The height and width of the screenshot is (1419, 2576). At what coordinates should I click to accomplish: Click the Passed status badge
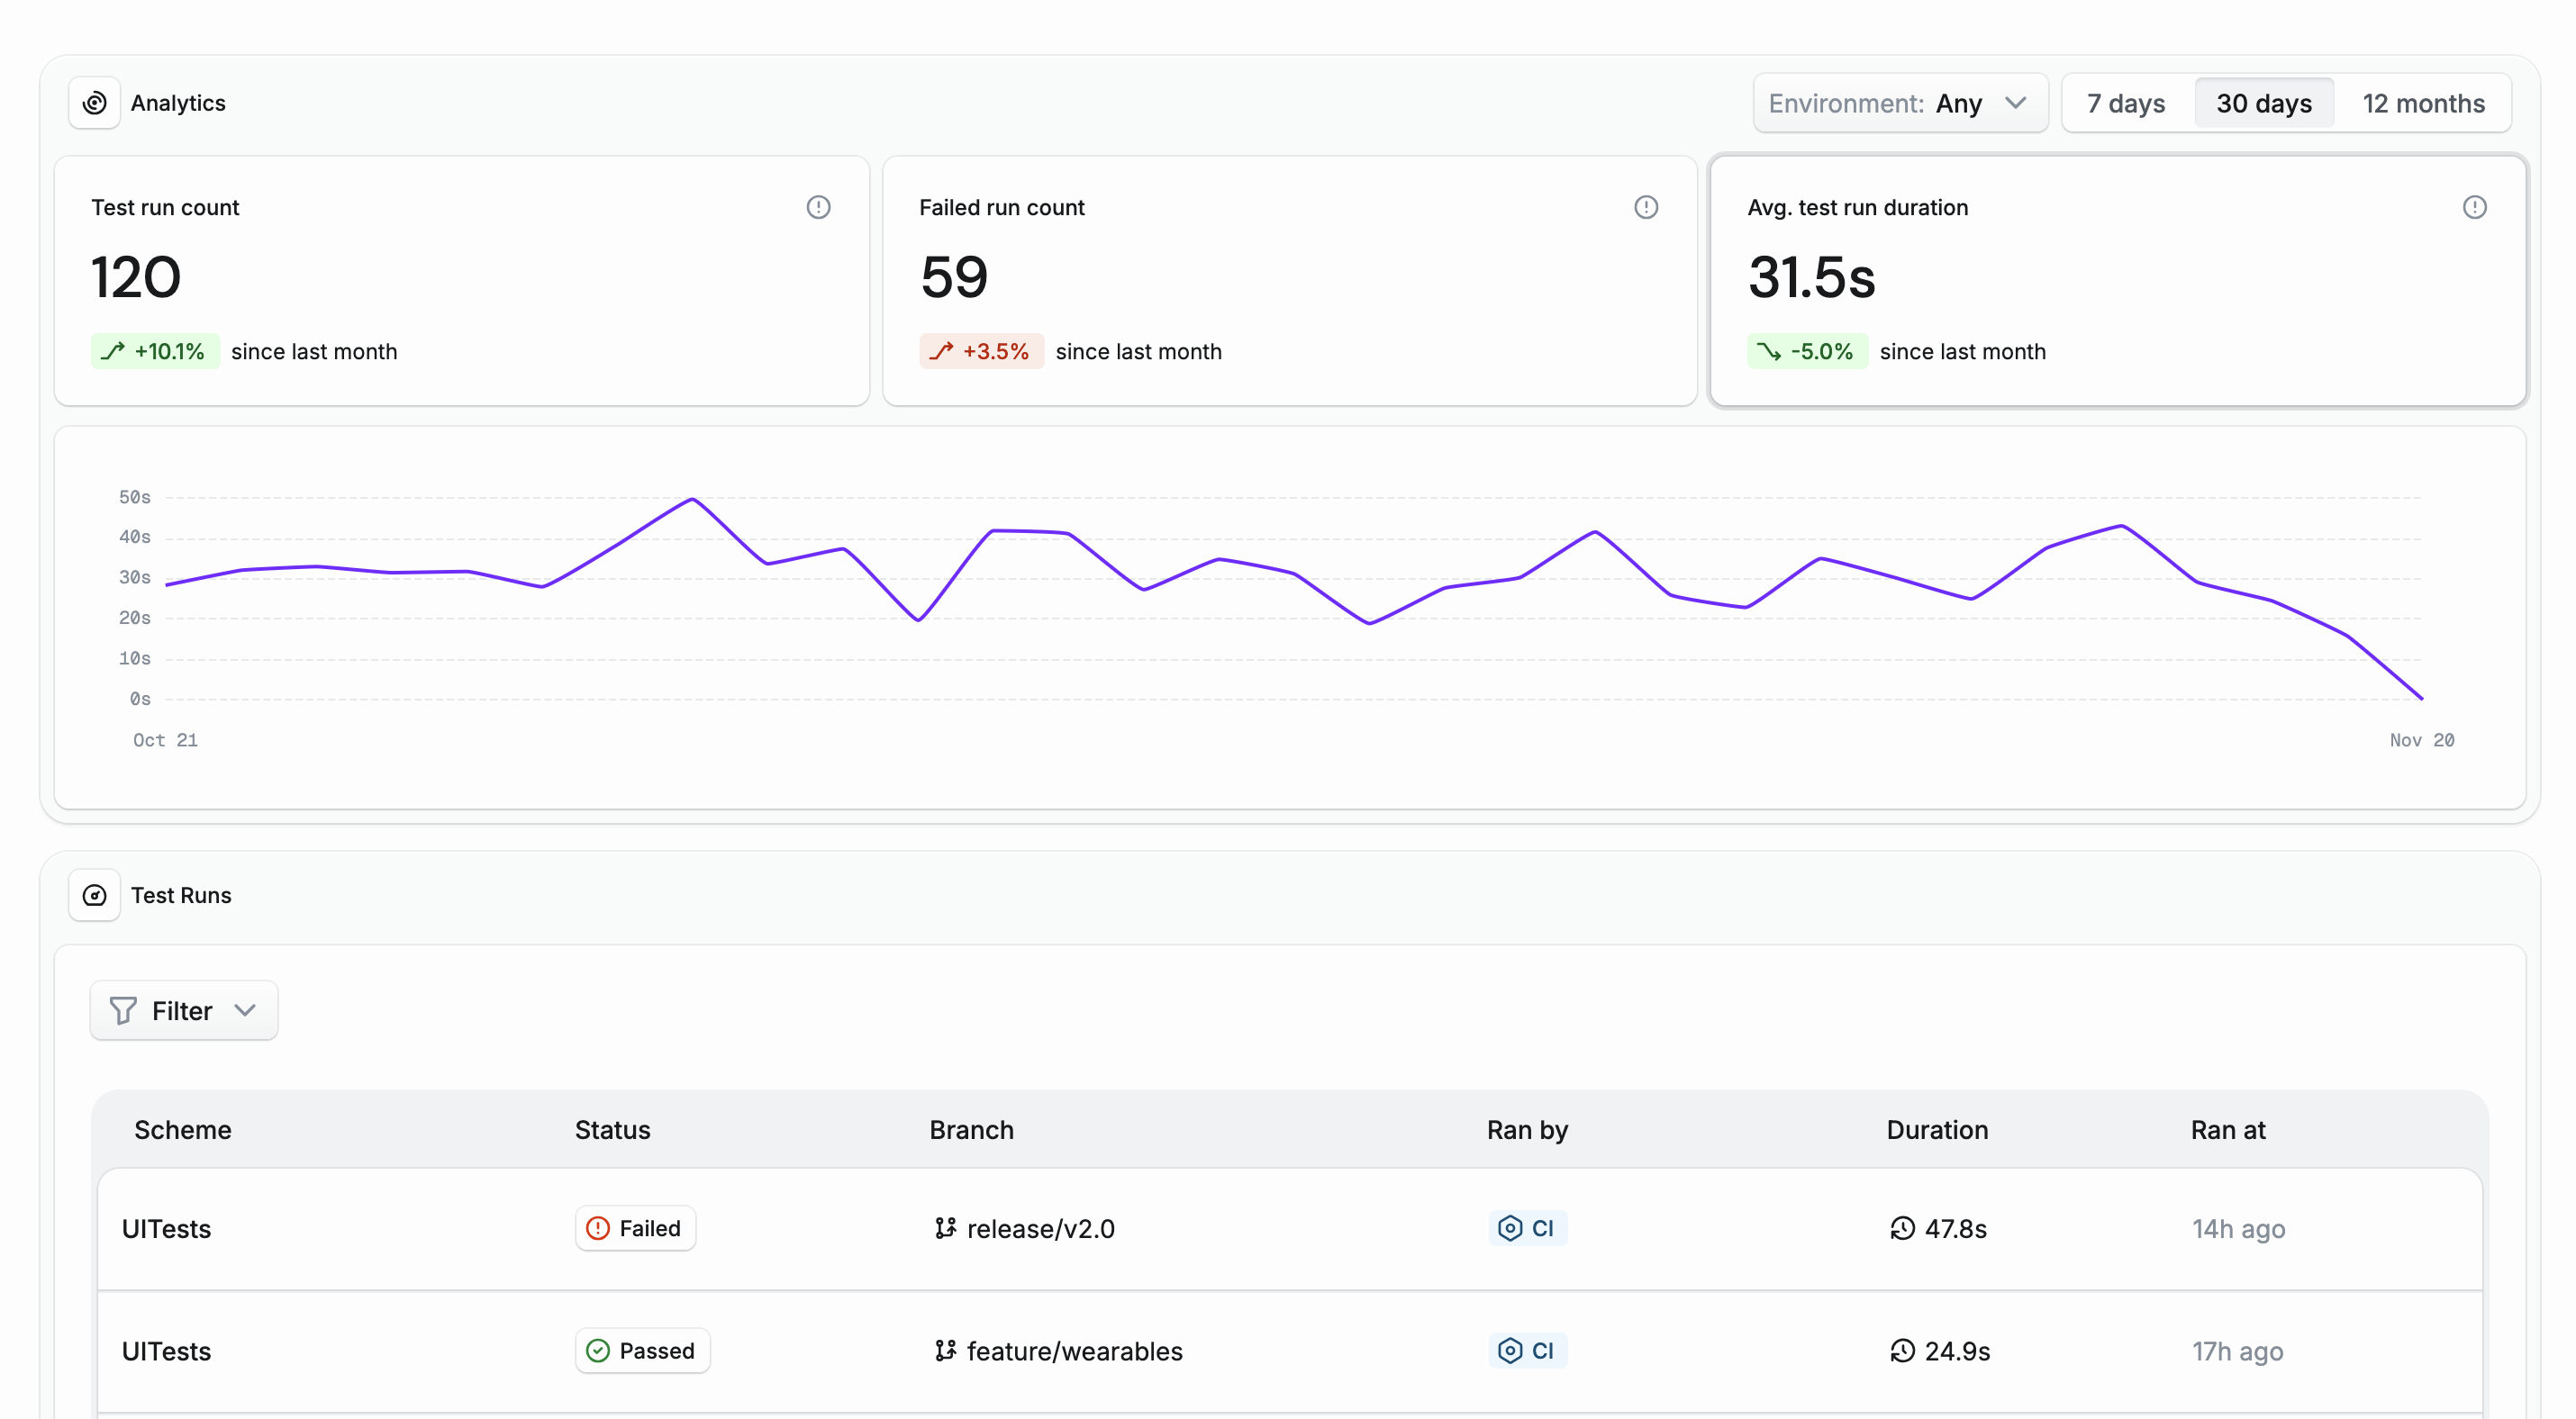pyautogui.click(x=642, y=1351)
